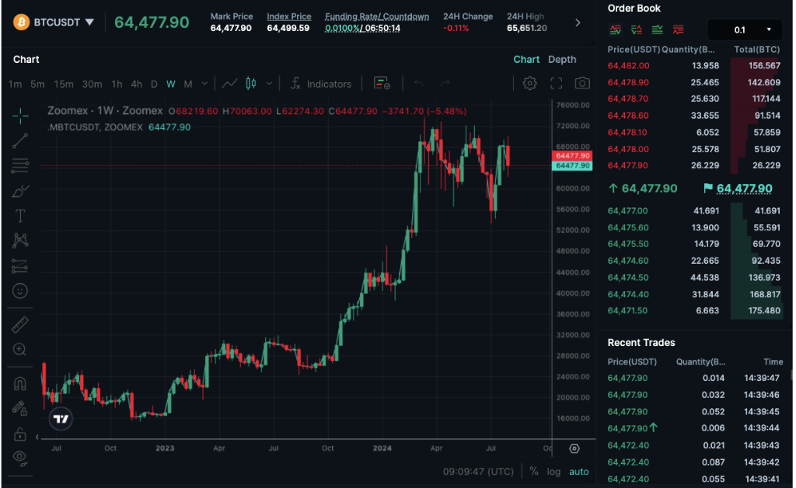The width and height of the screenshot is (796, 488).
Task: Hide all drawings with the eye icon
Action: click(x=19, y=458)
